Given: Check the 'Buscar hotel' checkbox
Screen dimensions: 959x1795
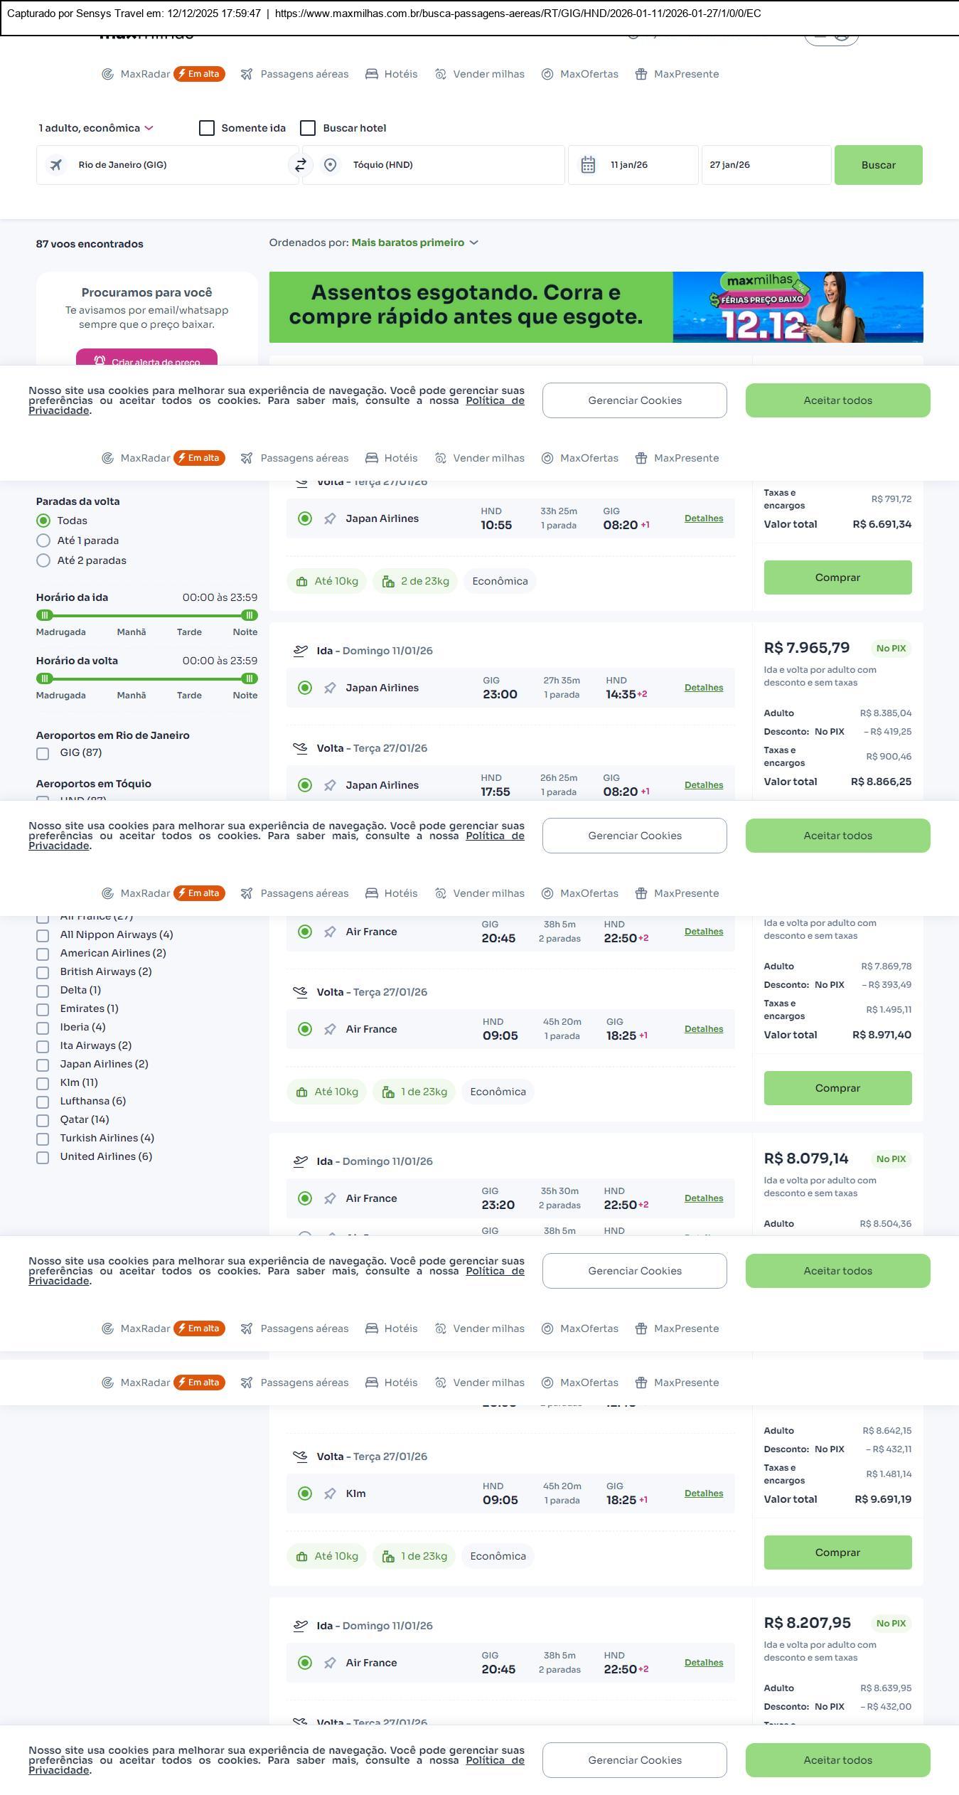Looking at the screenshot, I should point(308,128).
